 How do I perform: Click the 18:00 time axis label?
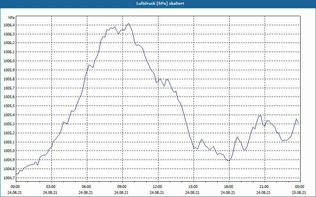(x=229, y=187)
